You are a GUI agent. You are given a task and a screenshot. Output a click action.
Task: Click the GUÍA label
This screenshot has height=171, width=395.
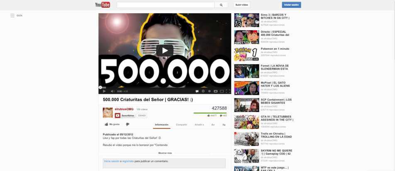click(20, 16)
